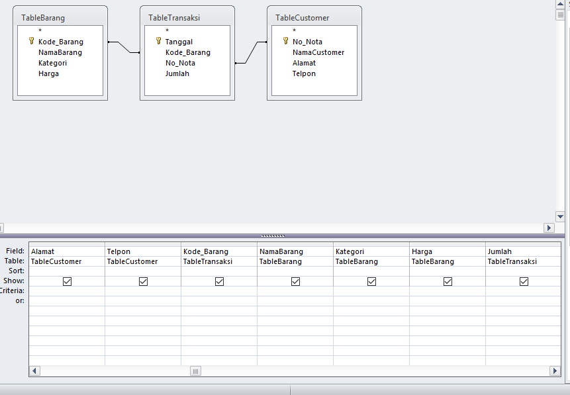Image resolution: width=570 pixels, height=395 pixels.
Task: Click the Sort cell under Kategori
Action: point(371,271)
